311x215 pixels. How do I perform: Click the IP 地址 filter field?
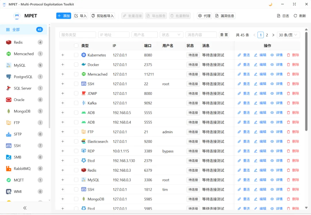114,35
